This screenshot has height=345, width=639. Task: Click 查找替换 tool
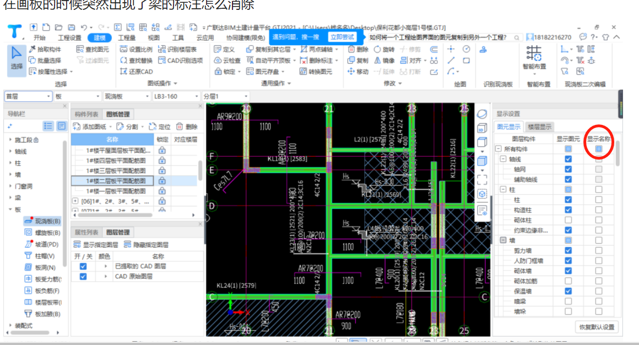(x=136, y=60)
